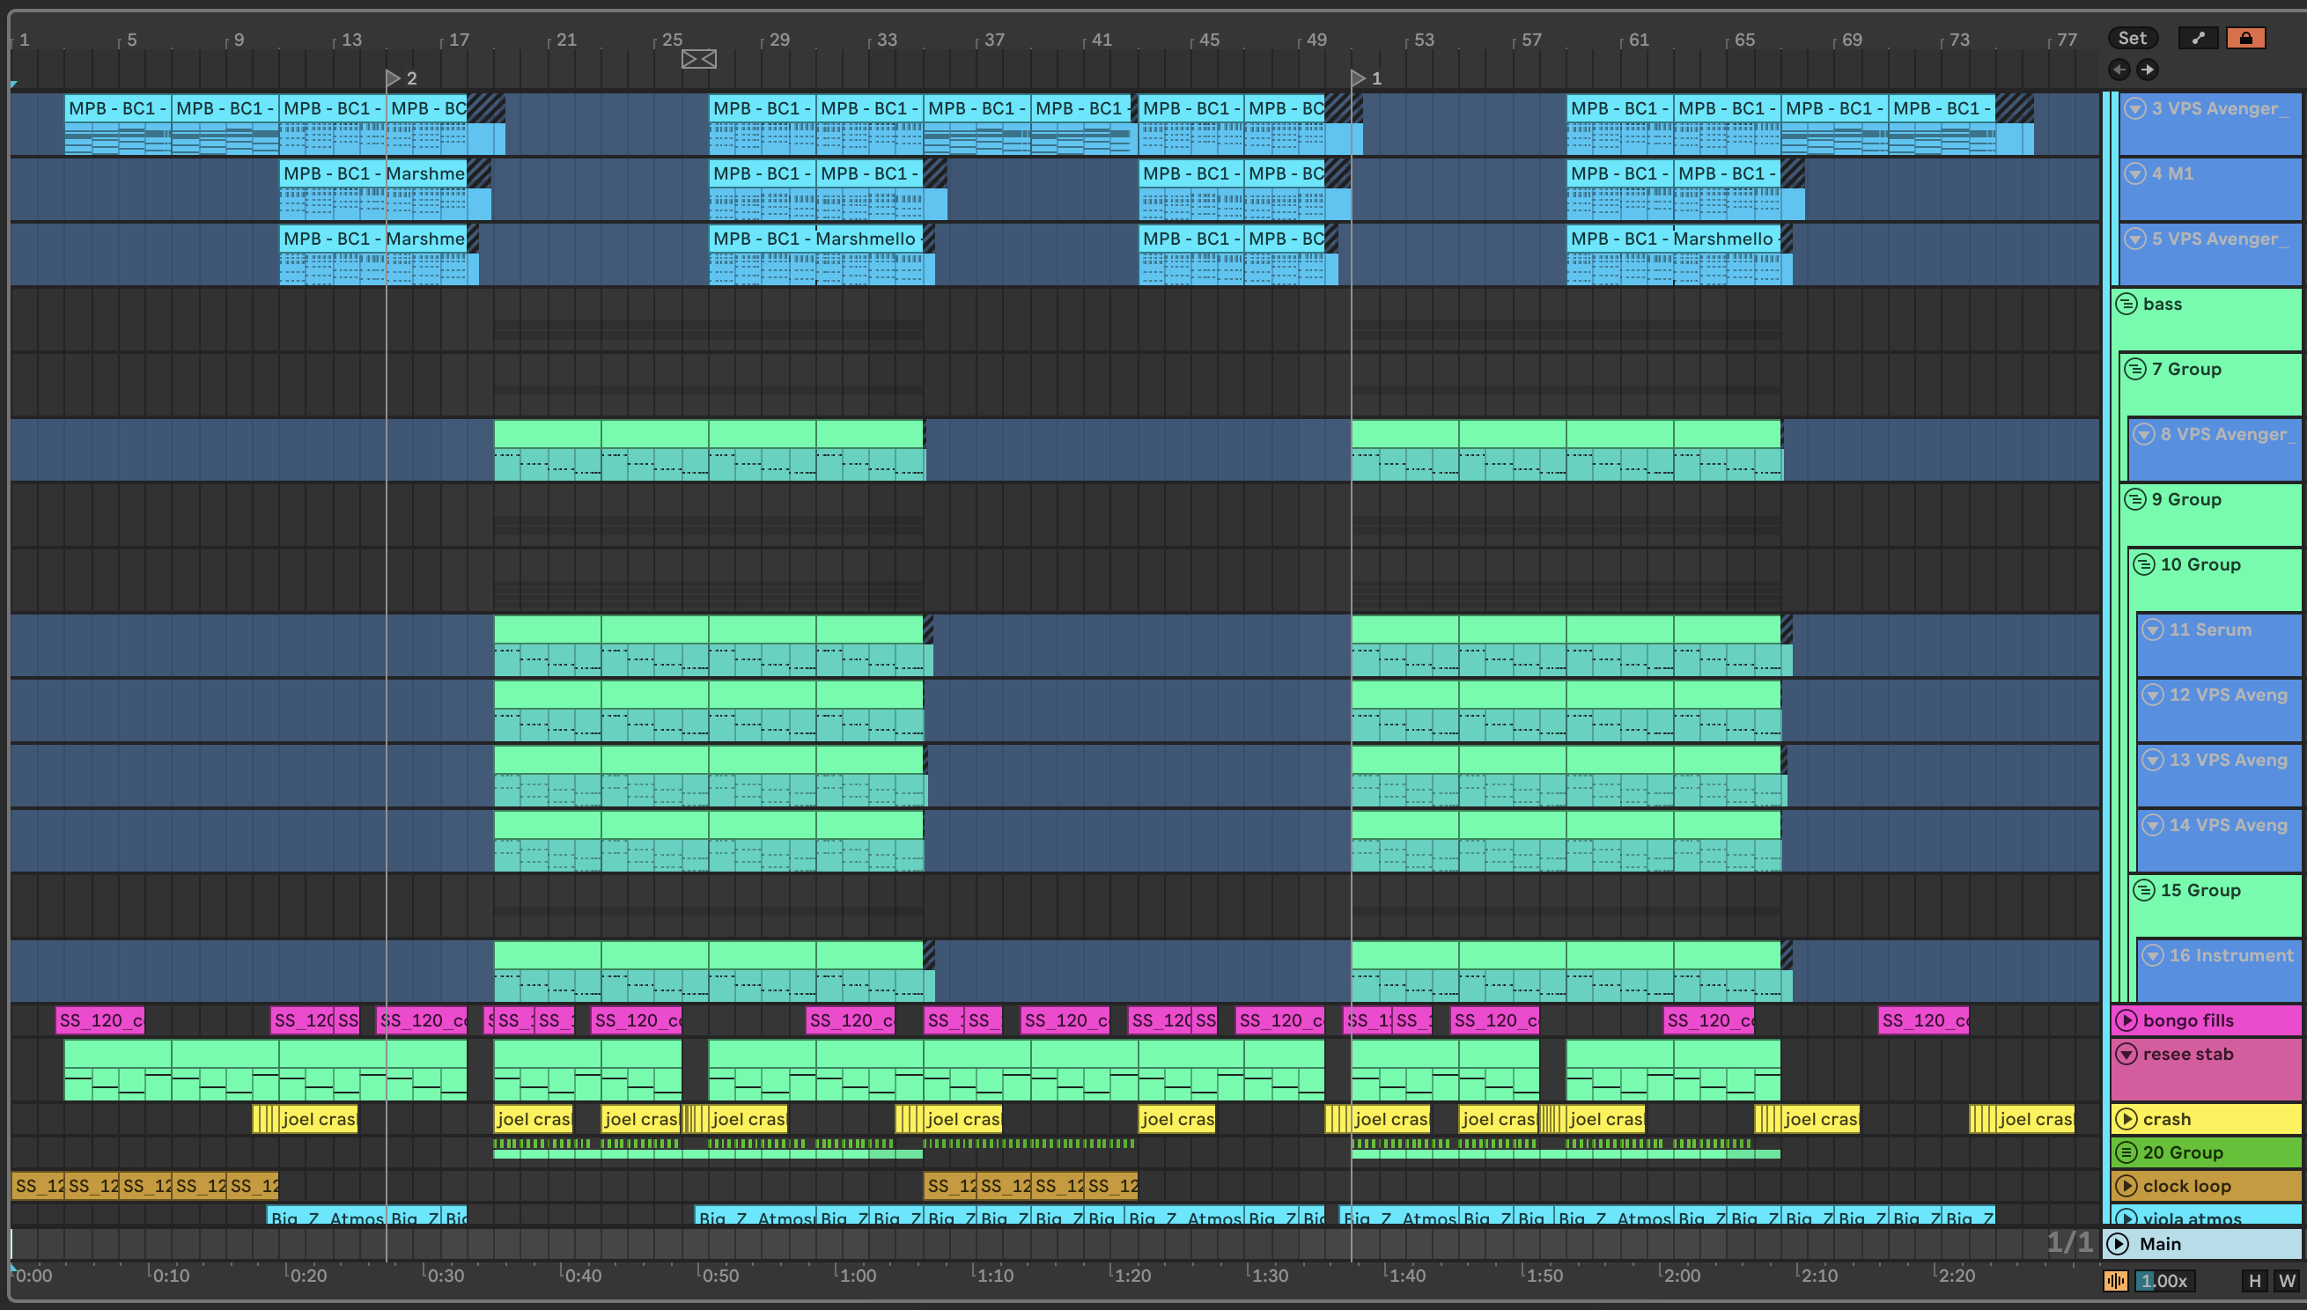Click the resee stab track fold icon

pyautogui.click(x=2126, y=1054)
